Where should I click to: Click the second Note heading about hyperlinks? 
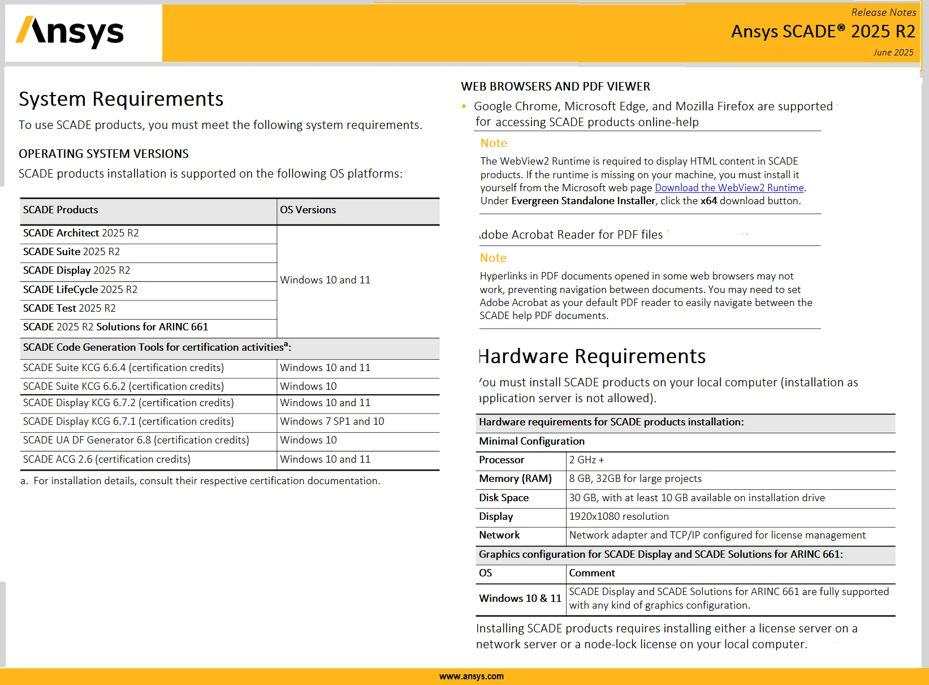tap(493, 258)
